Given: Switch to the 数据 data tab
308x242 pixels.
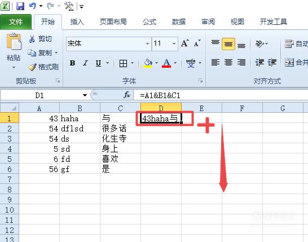Looking at the screenshot, I should [179, 22].
